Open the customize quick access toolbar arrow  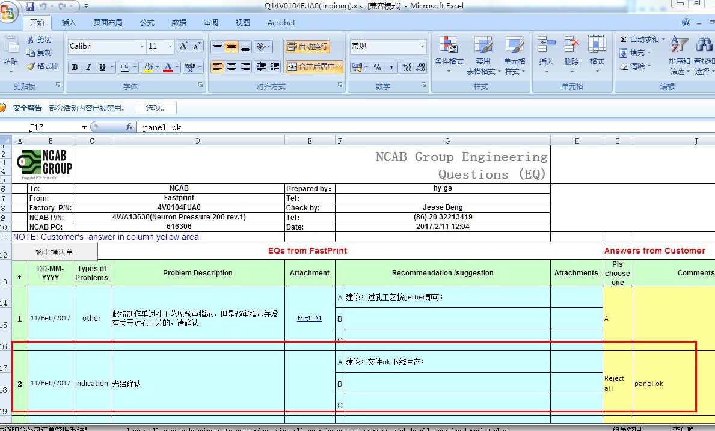(86, 7)
